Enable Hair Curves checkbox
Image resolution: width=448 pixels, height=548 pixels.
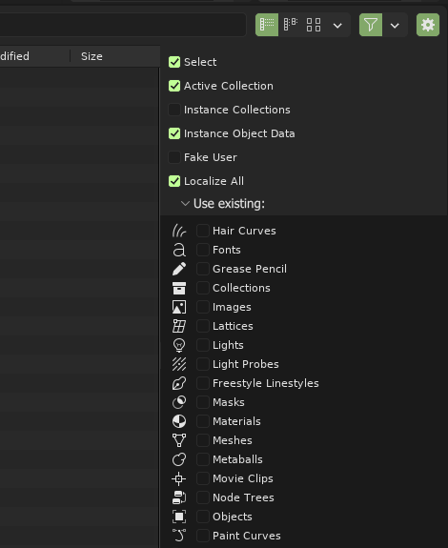pyautogui.click(x=203, y=231)
